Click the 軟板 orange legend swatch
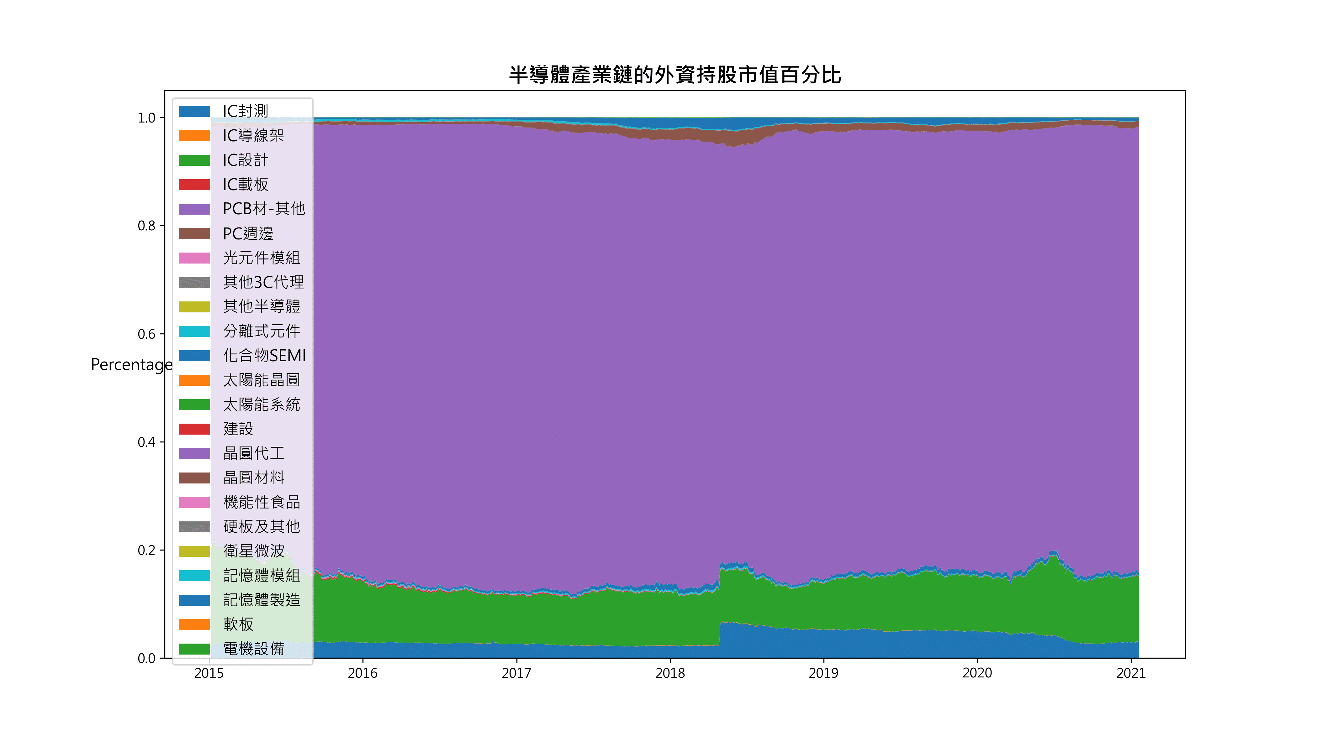 (x=194, y=624)
